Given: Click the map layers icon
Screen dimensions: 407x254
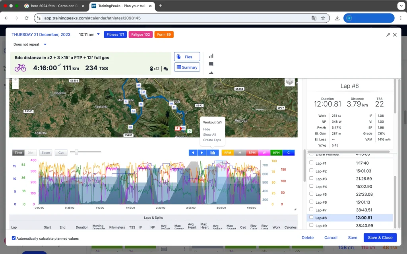Looking at the screenshot, I should coord(290,82).
